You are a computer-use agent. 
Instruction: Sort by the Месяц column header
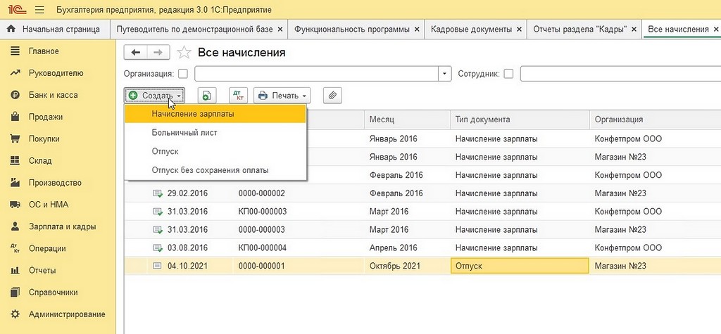click(x=406, y=120)
